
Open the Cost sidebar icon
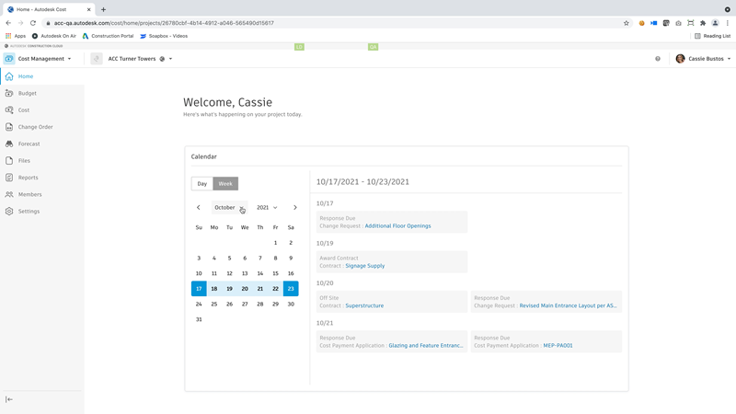[x=9, y=110]
